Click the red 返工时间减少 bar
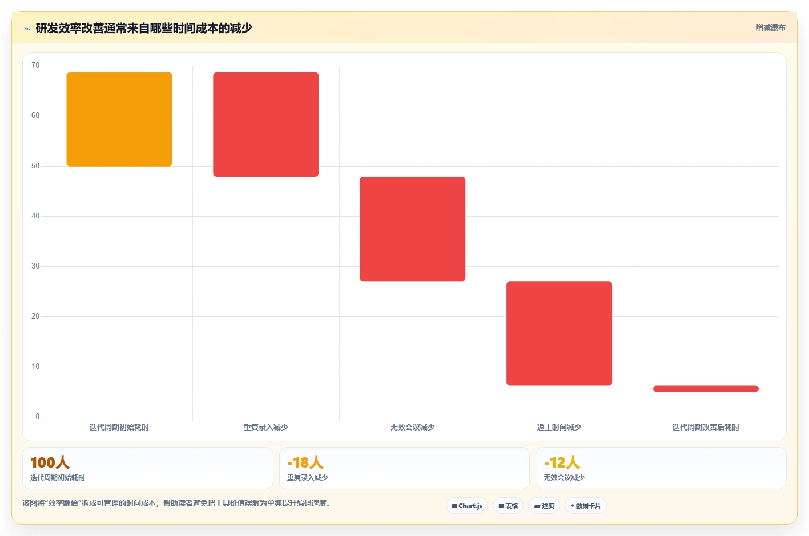809x536 pixels. [560, 334]
